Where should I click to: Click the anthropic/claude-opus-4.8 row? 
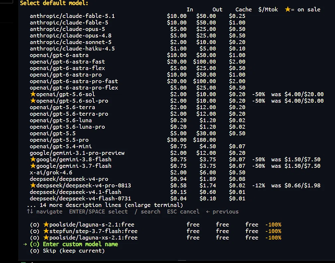(x=138, y=35)
